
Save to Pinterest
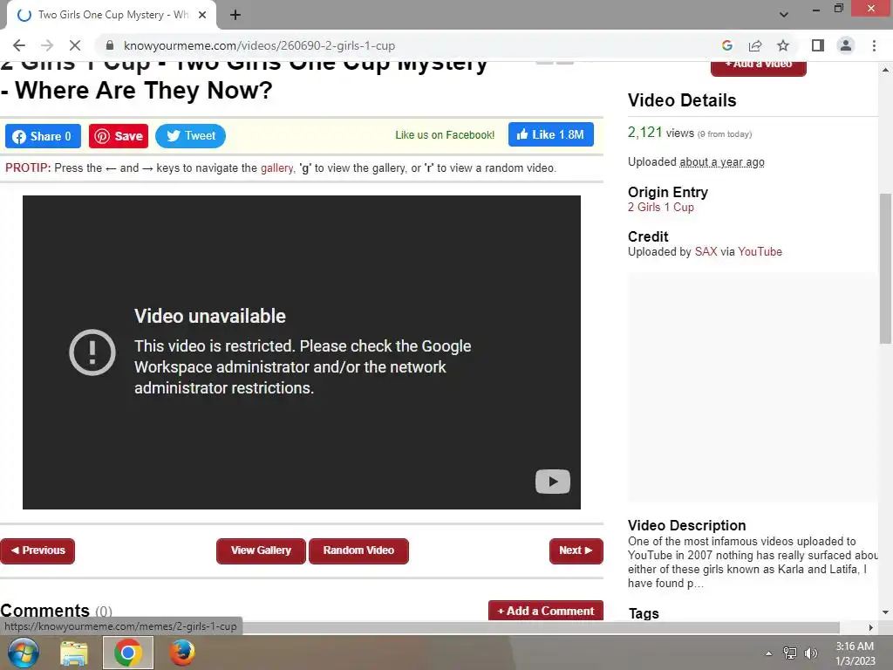click(119, 136)
